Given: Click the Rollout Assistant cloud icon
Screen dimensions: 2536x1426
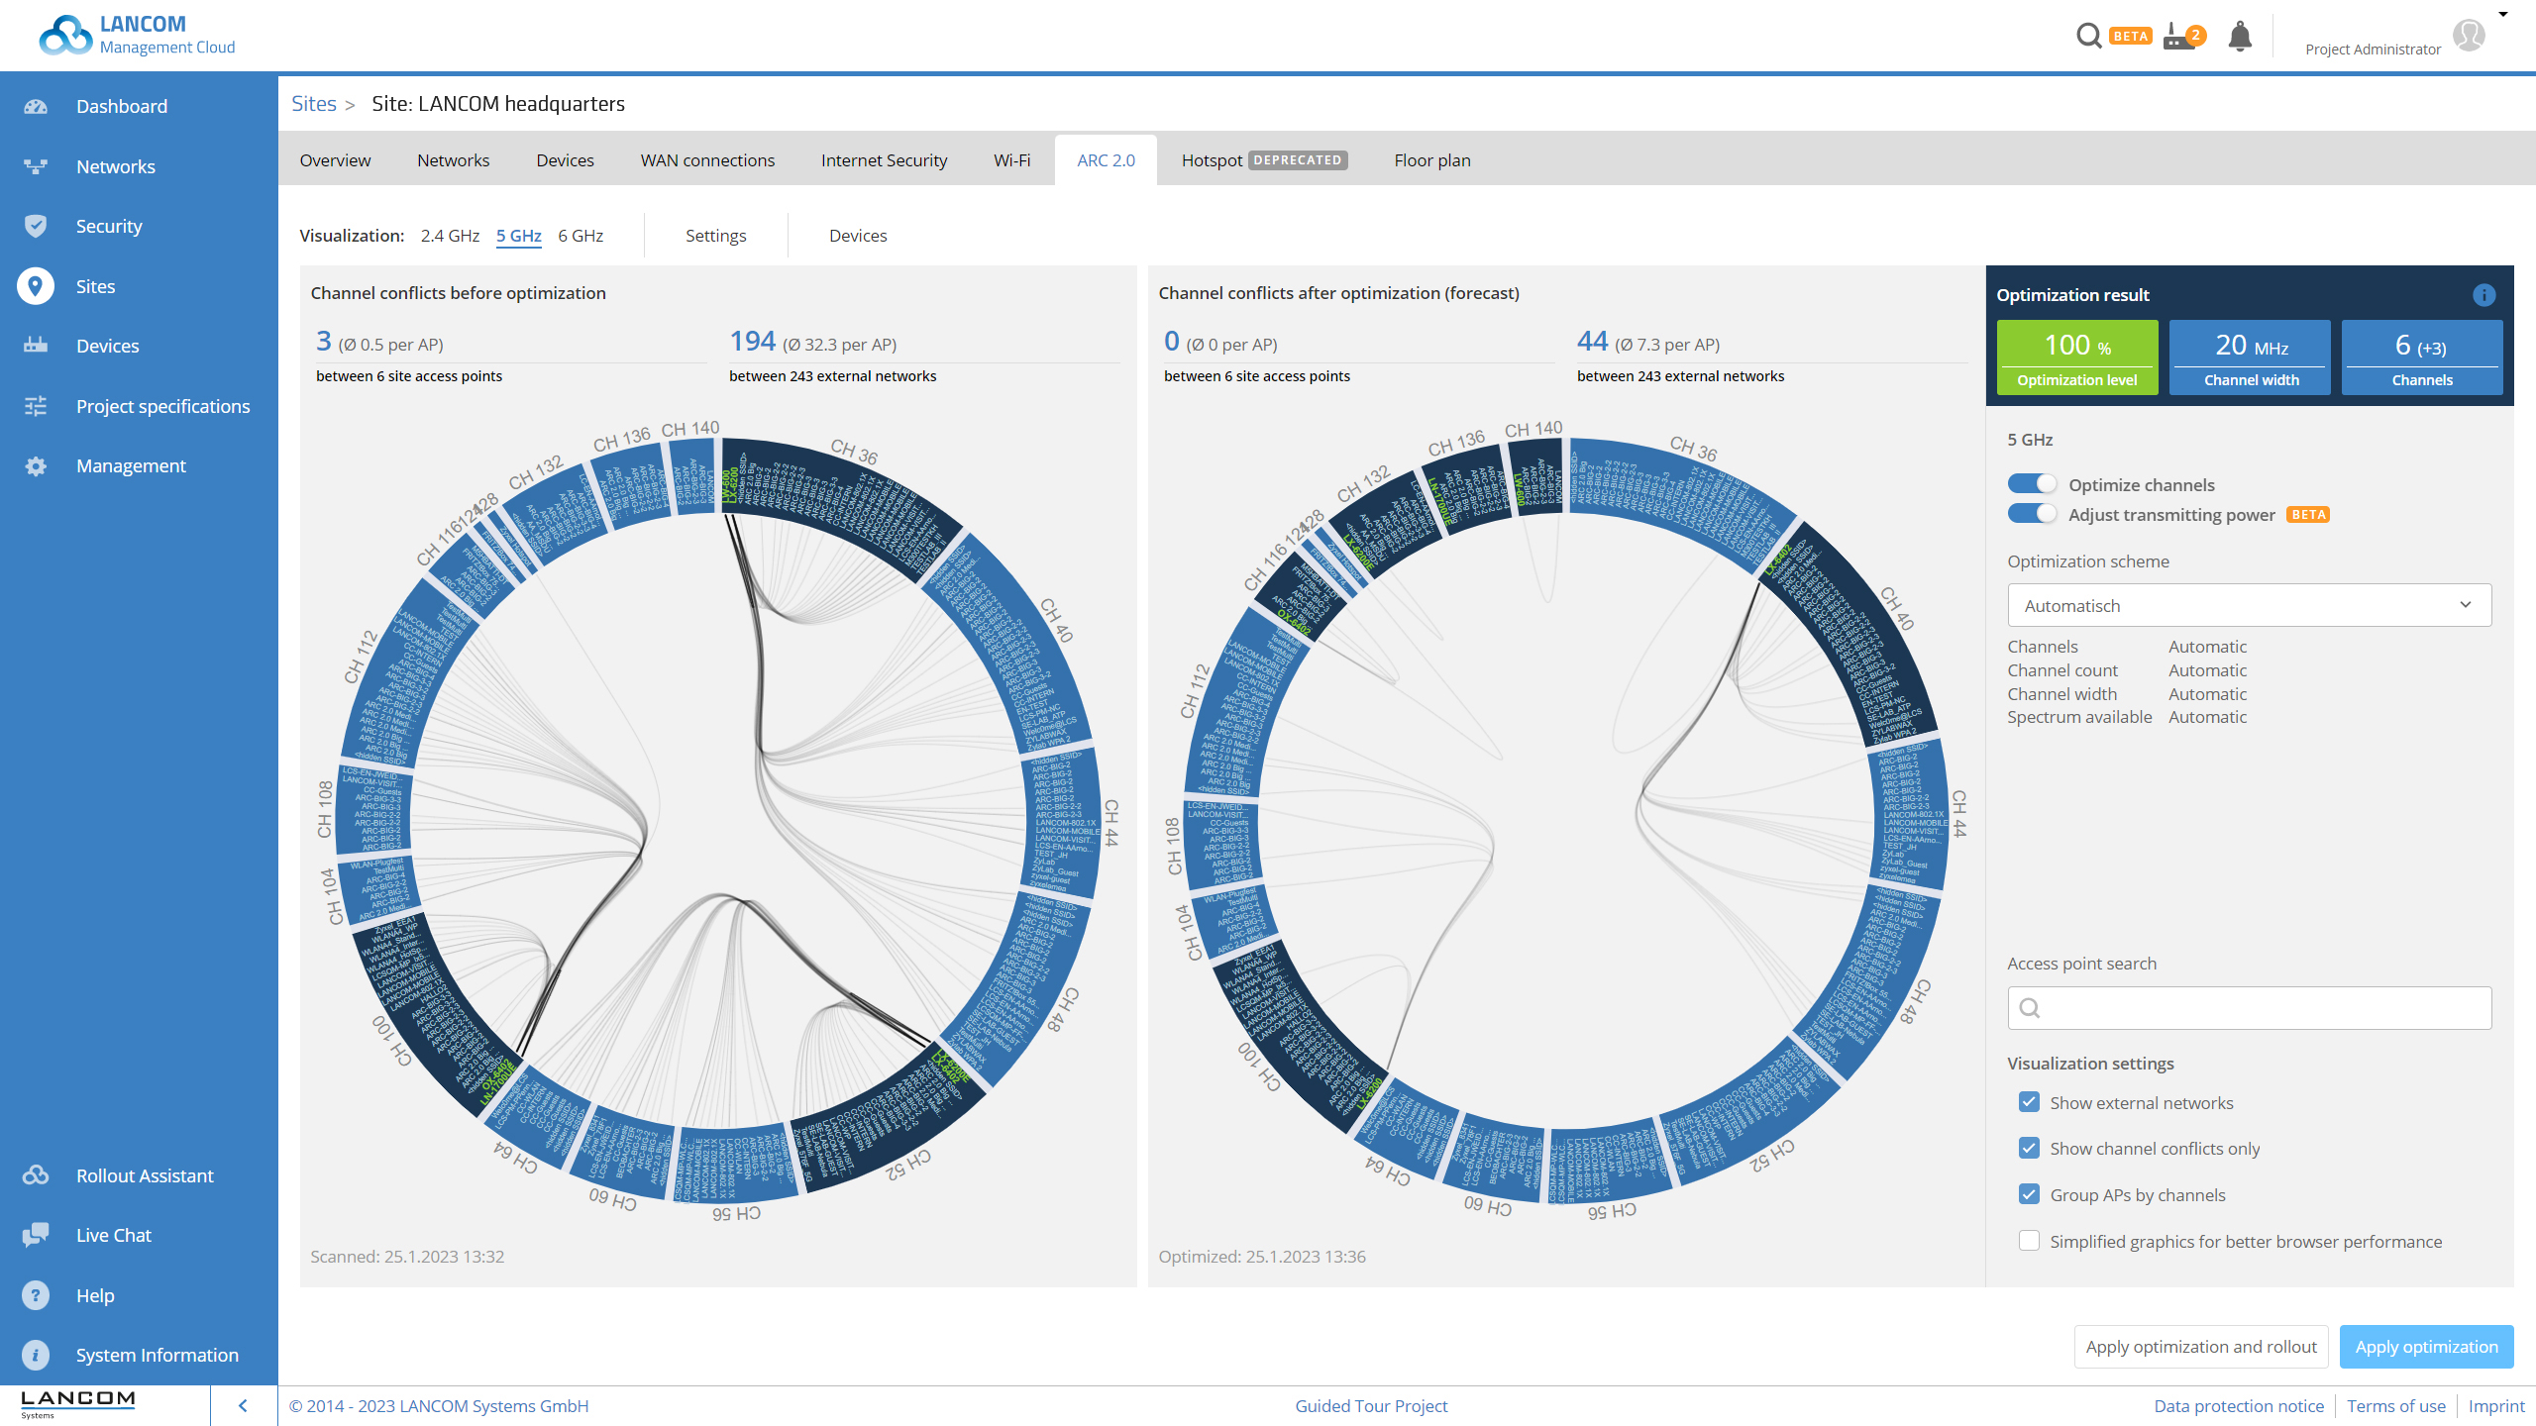Looking at the screenshot, I should pyautogui.click(x=36, y=1175).
